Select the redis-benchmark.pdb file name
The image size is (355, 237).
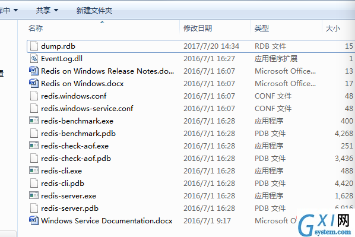point(78,134)
